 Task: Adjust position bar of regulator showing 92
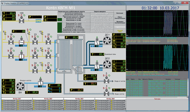pyautogui.click(x=21, y=46)
